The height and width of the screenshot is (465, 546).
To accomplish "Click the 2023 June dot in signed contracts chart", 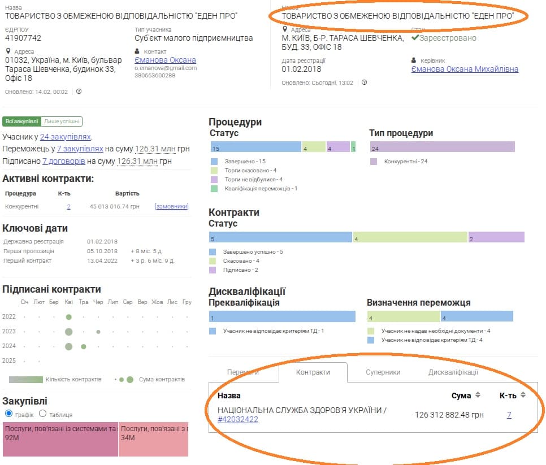I will coord(98,332).
